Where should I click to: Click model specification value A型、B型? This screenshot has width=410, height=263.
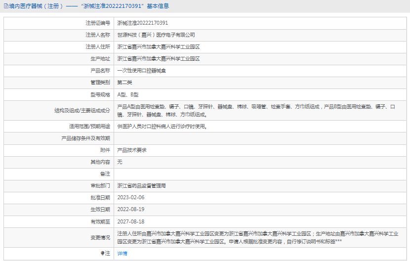pyautogui.click(x=128, y=94)
